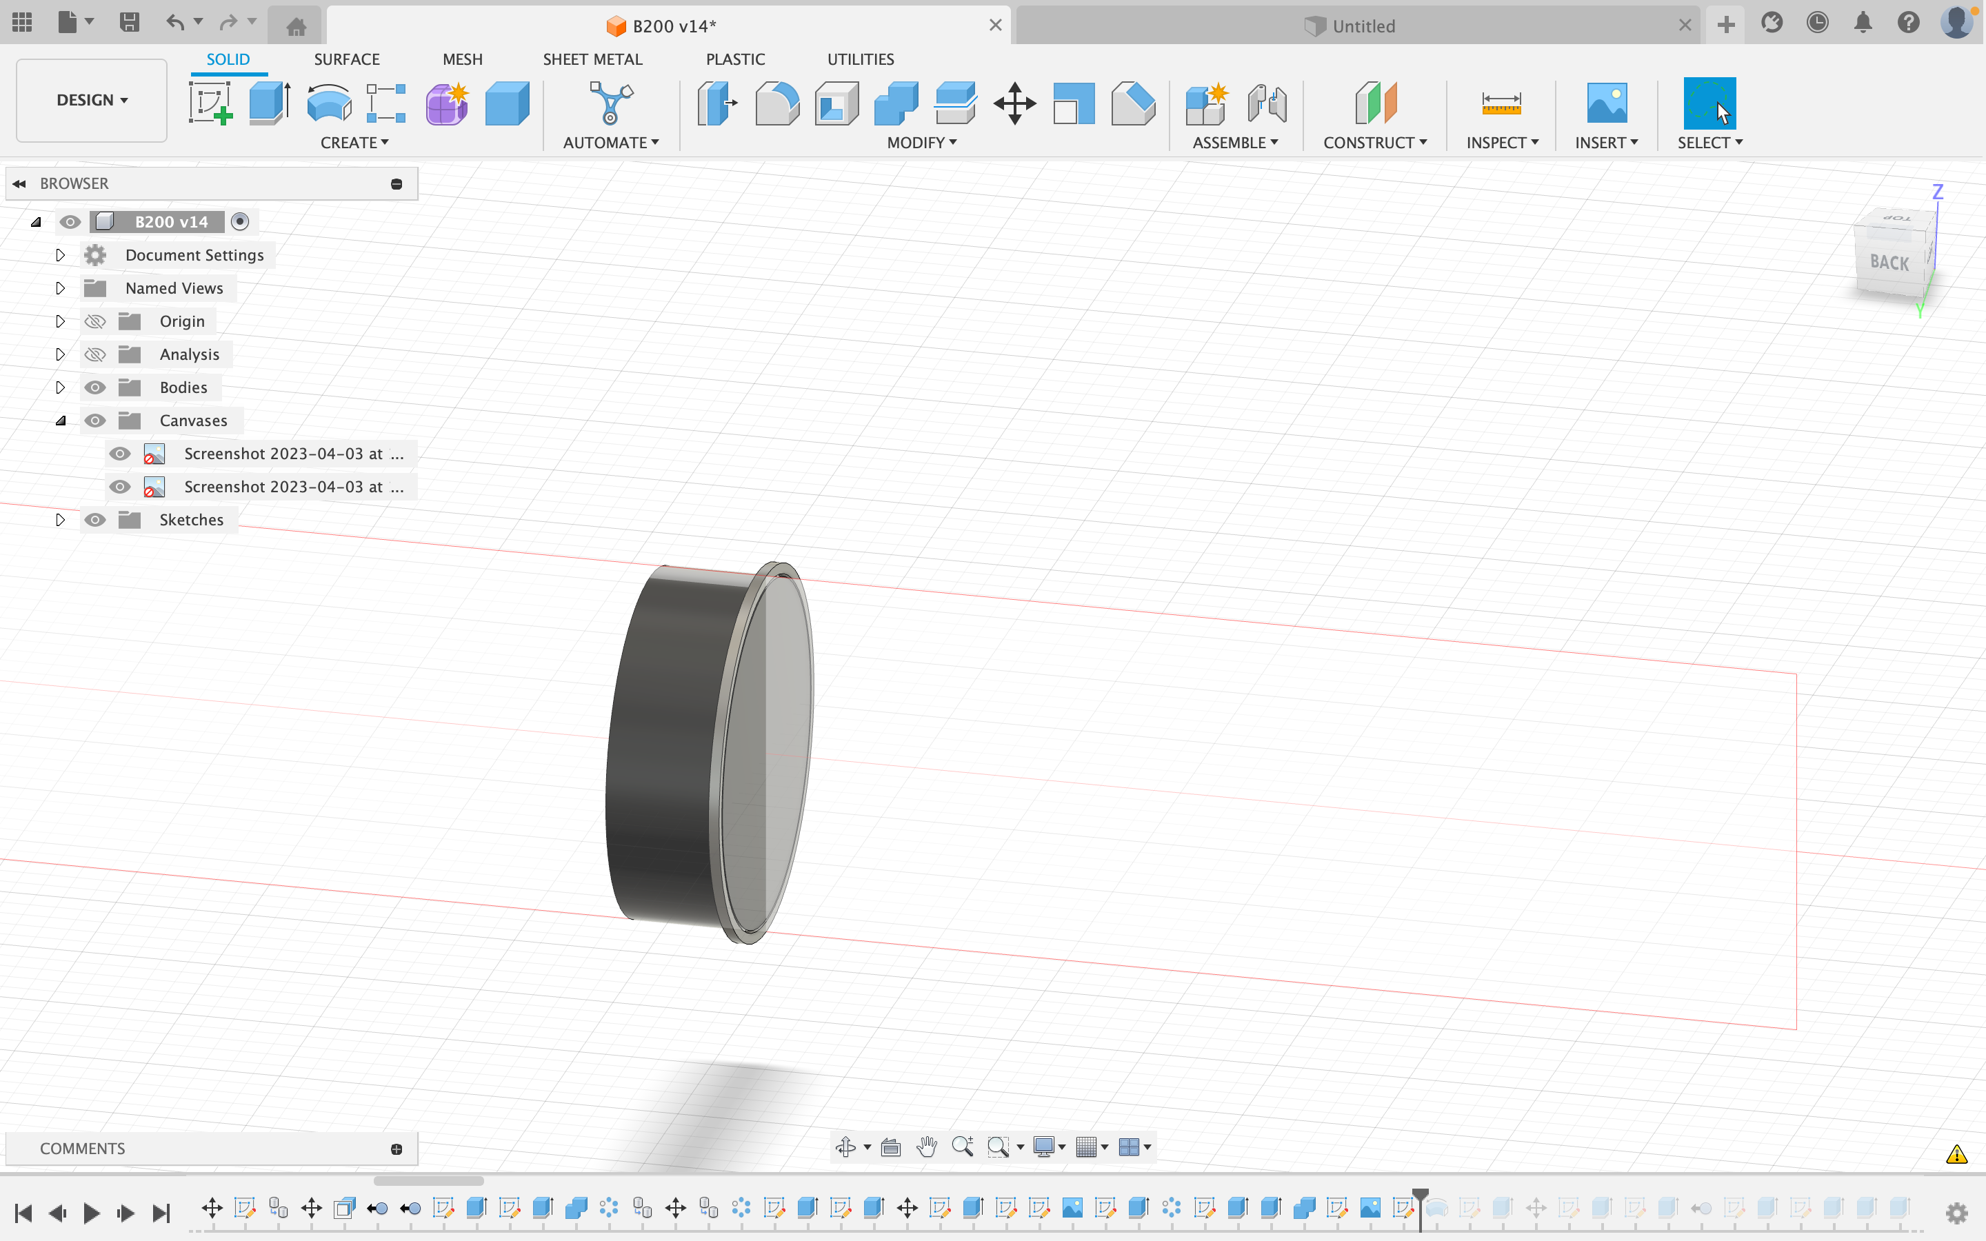The width and height of the screenshot is (1986, 1241).
Task: Select the Shell tool icon
Action: pos(836,103)
